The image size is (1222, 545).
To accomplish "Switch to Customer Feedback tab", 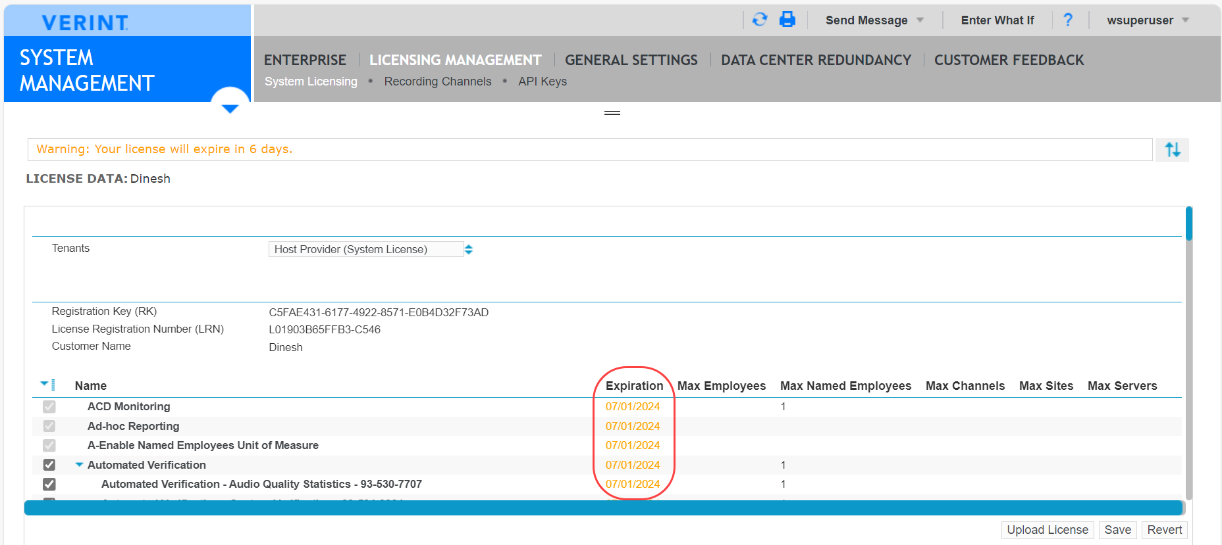I will [x=1009, y=60].
